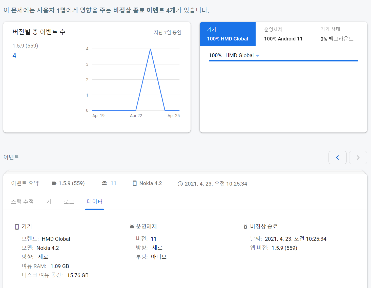371x288 pixels.
Task: Show the 기기 상태 0% 백그라운드 tab
Action: [x=337, y=34]
